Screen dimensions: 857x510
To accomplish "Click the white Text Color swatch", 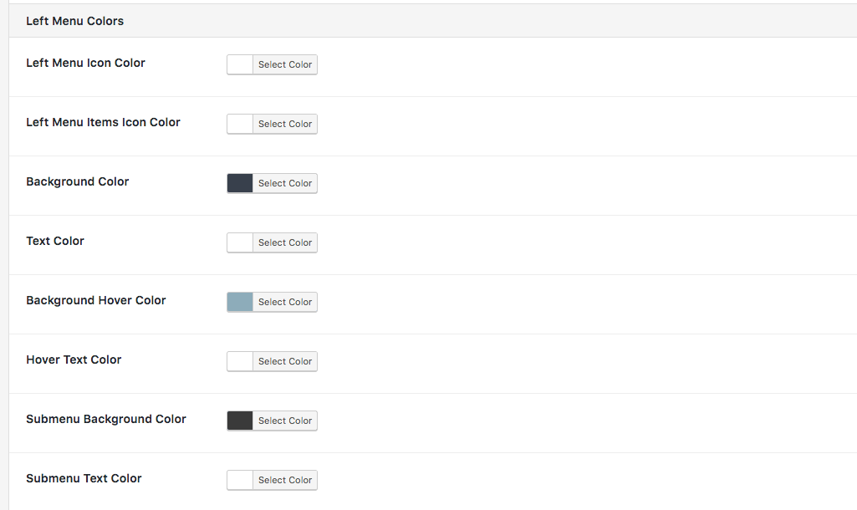I will (x=239, y=242).
